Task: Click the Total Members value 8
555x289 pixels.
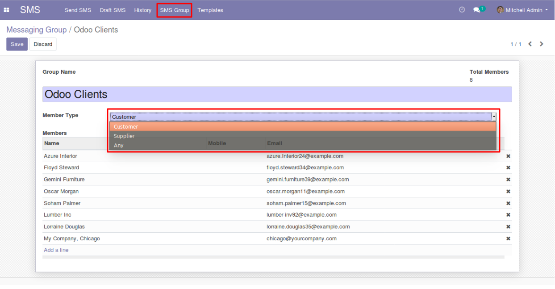Action: click(x=471, y=80)
